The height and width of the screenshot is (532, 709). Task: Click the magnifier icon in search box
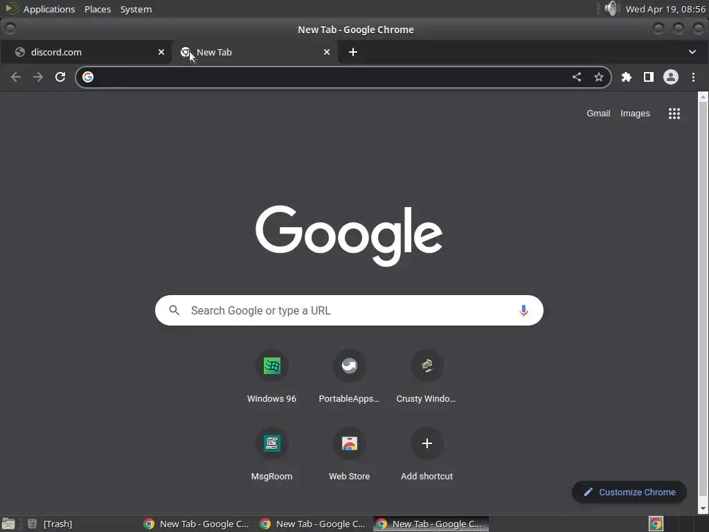[x=174, y=310]
